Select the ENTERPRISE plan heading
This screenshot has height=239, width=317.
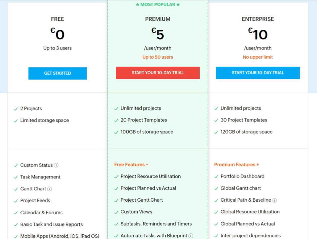pos(258,19)
